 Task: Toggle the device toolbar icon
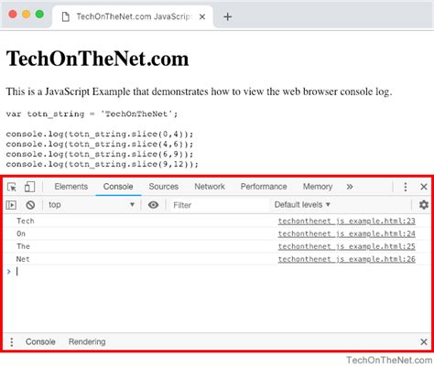click(29, 187)
